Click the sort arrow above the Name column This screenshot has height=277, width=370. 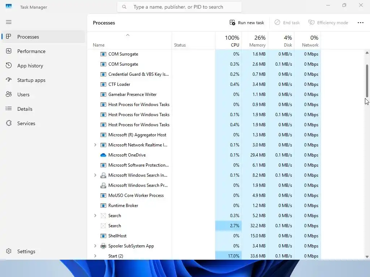pos(128,35)
